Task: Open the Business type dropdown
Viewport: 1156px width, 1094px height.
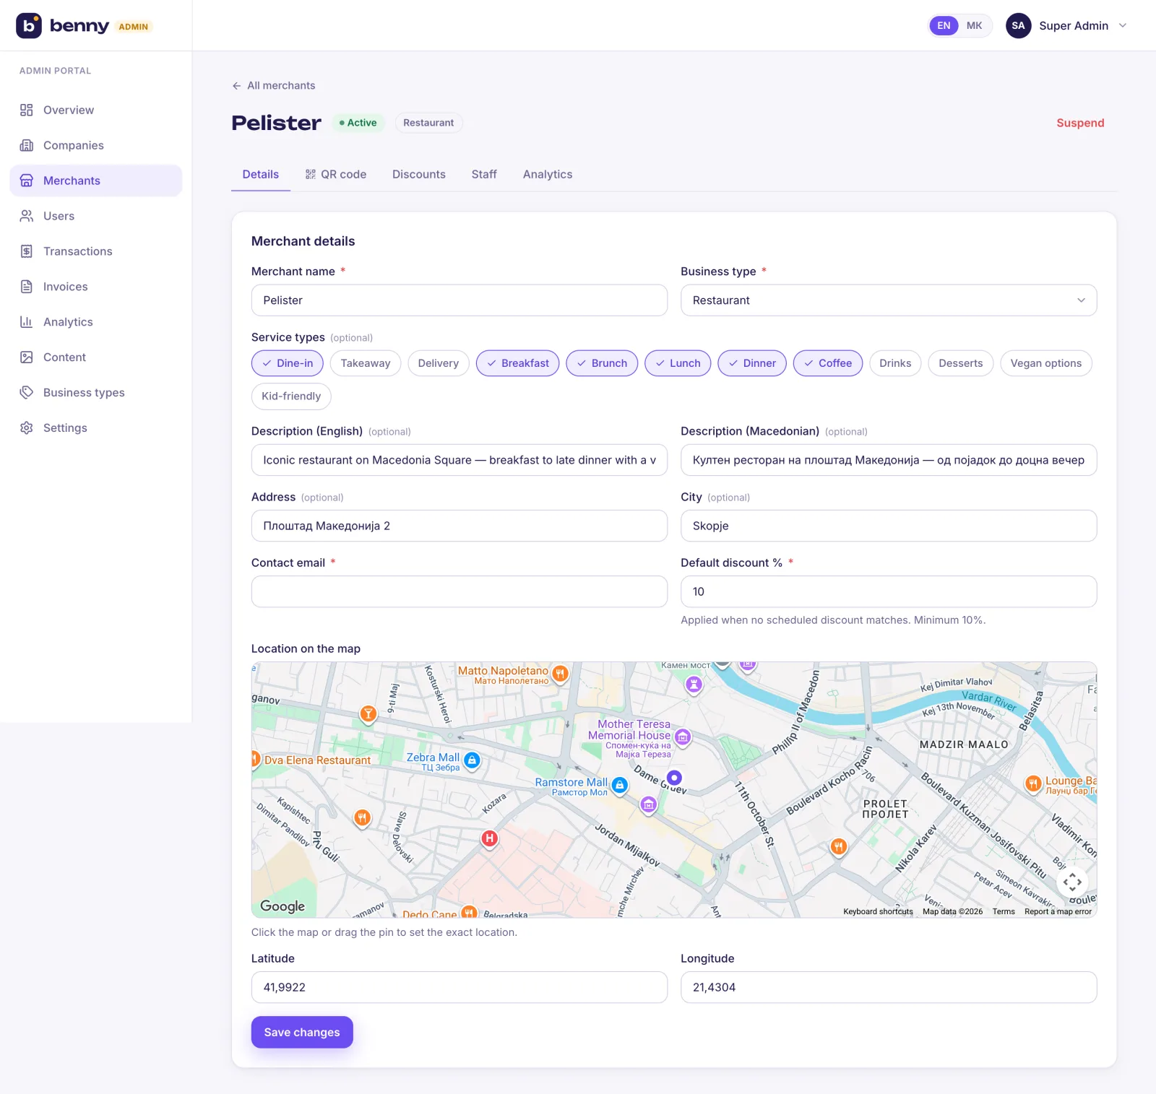Action: pos(889,300)
